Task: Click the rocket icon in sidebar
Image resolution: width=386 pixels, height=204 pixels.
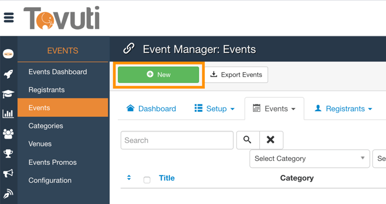Action: tap(8, 74)
